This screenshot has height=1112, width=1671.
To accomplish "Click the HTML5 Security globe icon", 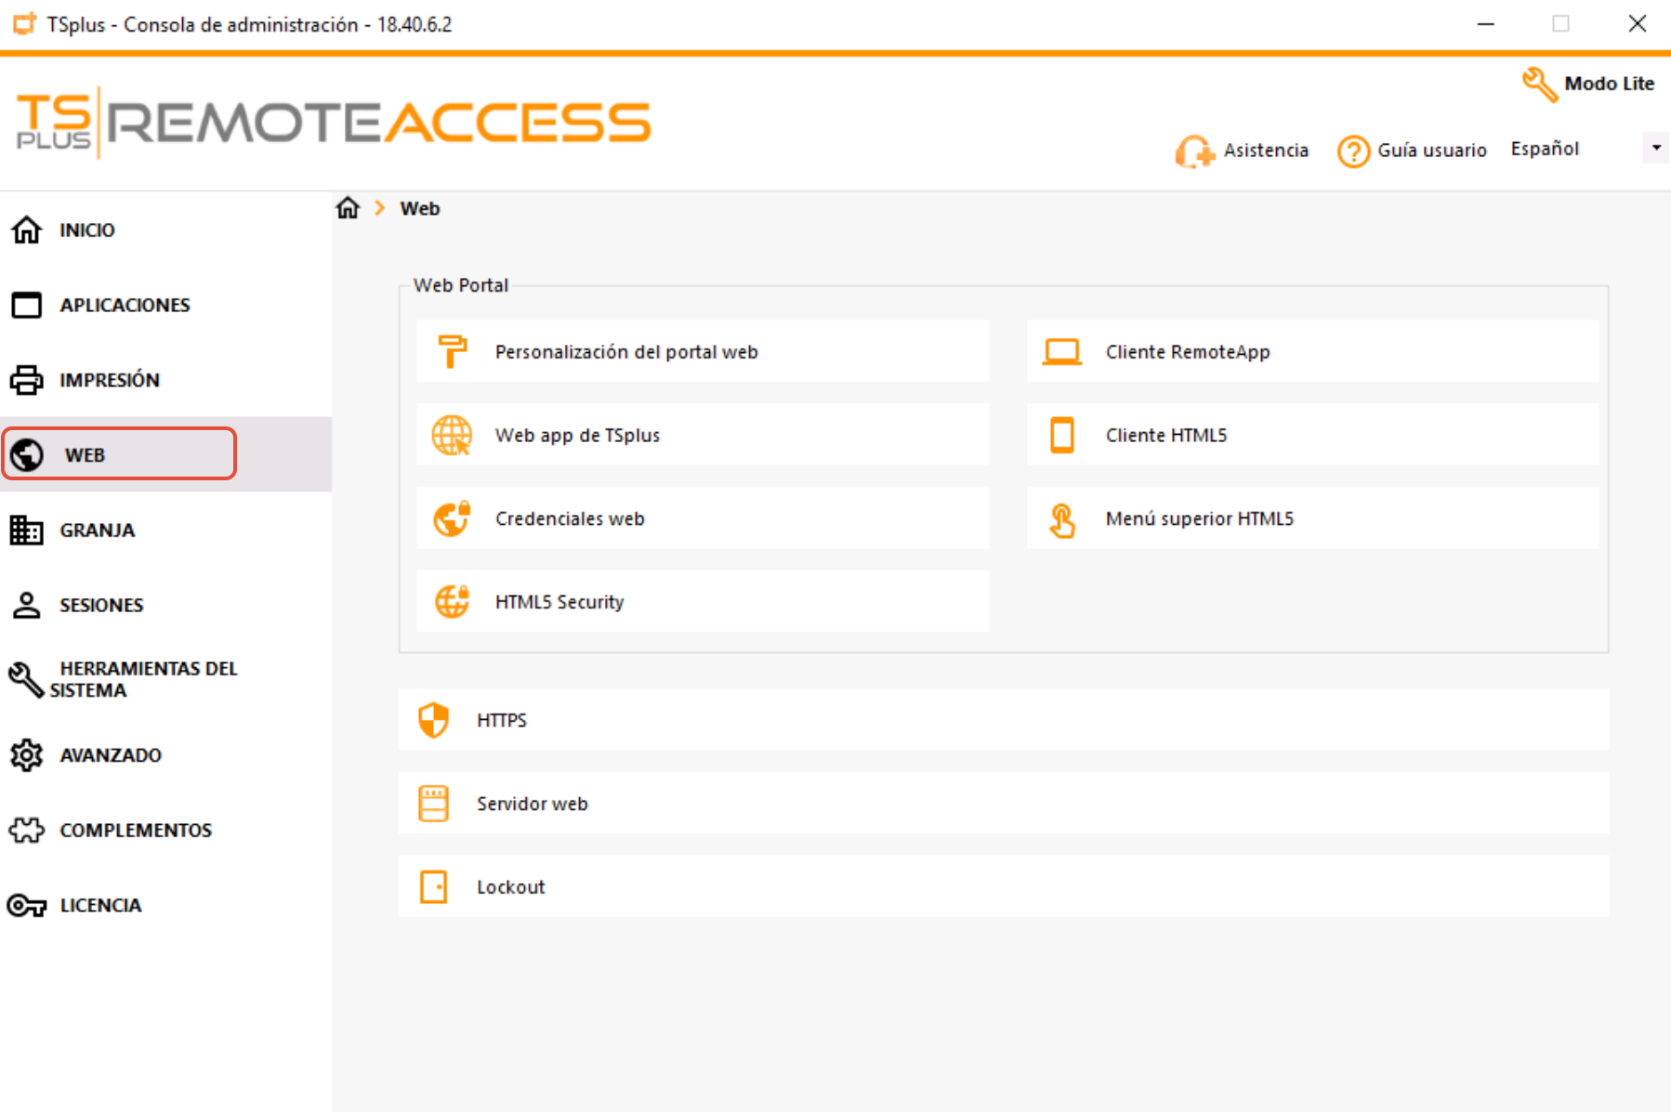I will (453, 601).
